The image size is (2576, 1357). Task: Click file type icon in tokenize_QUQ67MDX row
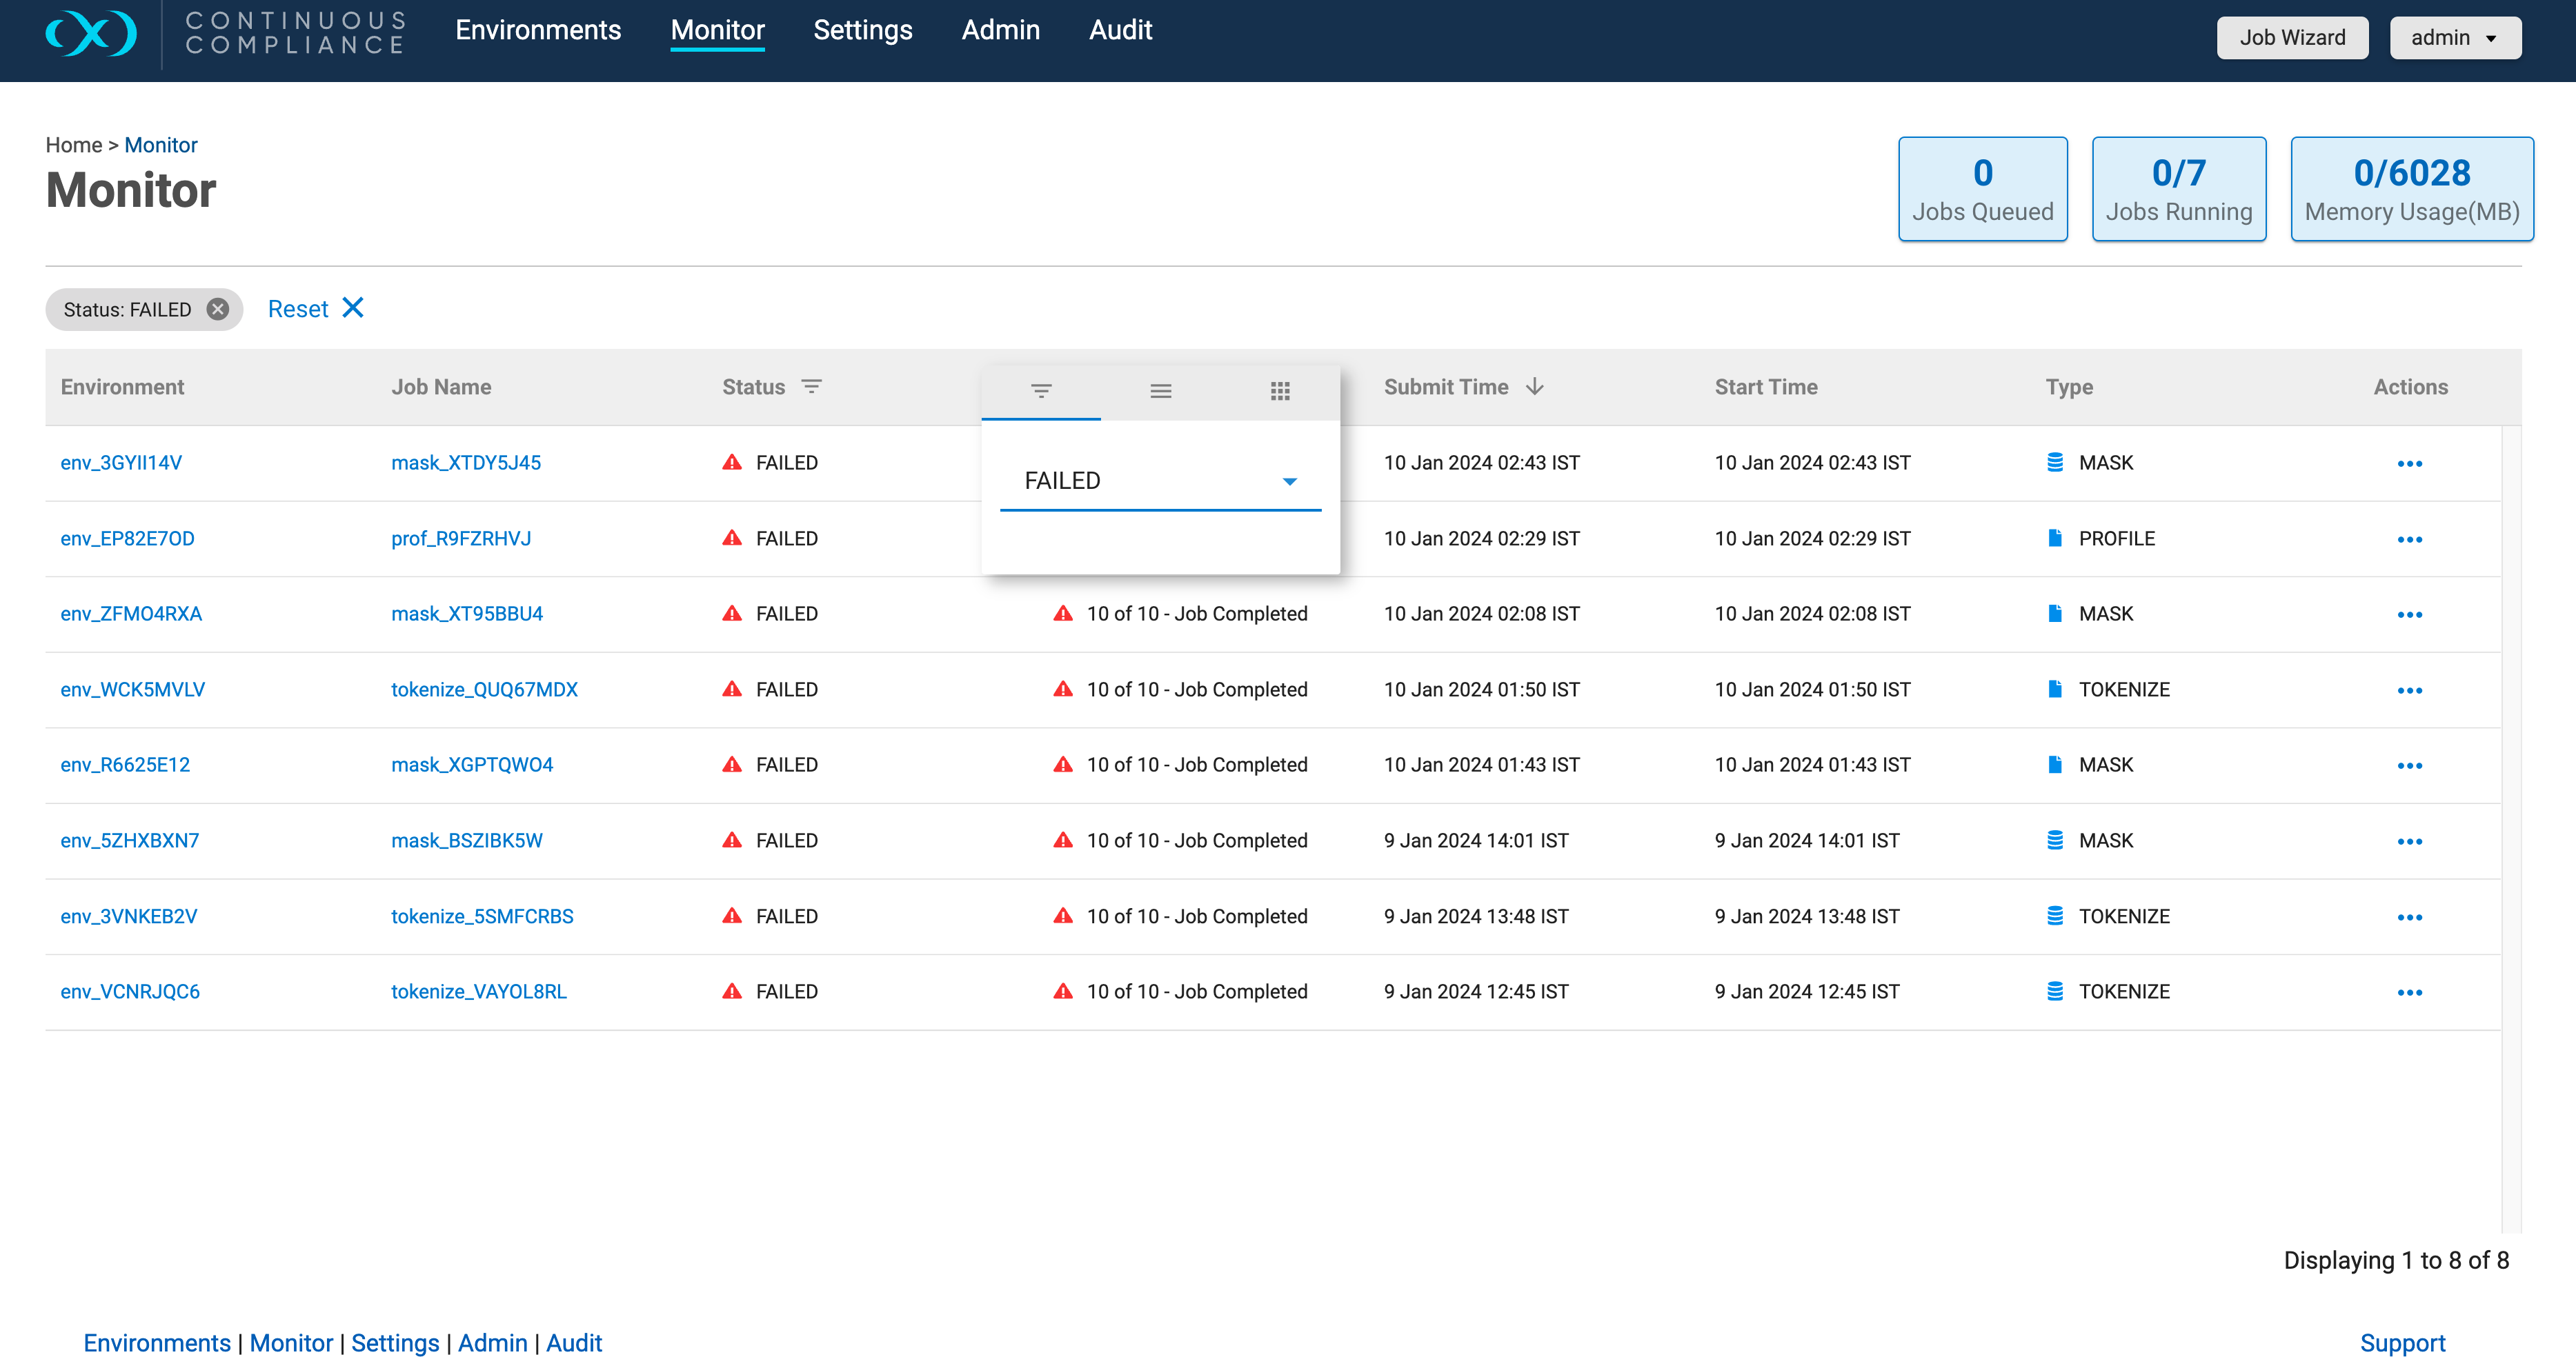(x=2055, y=690)
